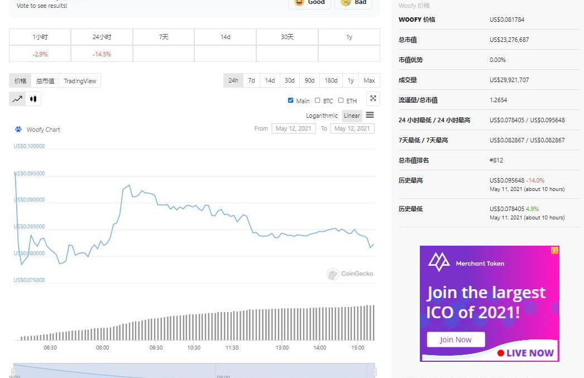This screenshot has height=378, width=584.
Task: Vote Good with smiley emoji
Action: coord(309,2)
